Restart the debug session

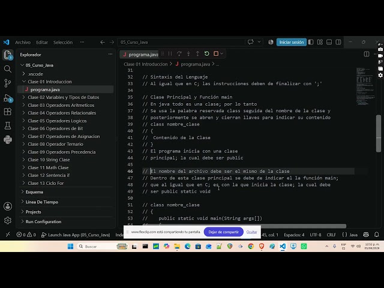[206, 53]
